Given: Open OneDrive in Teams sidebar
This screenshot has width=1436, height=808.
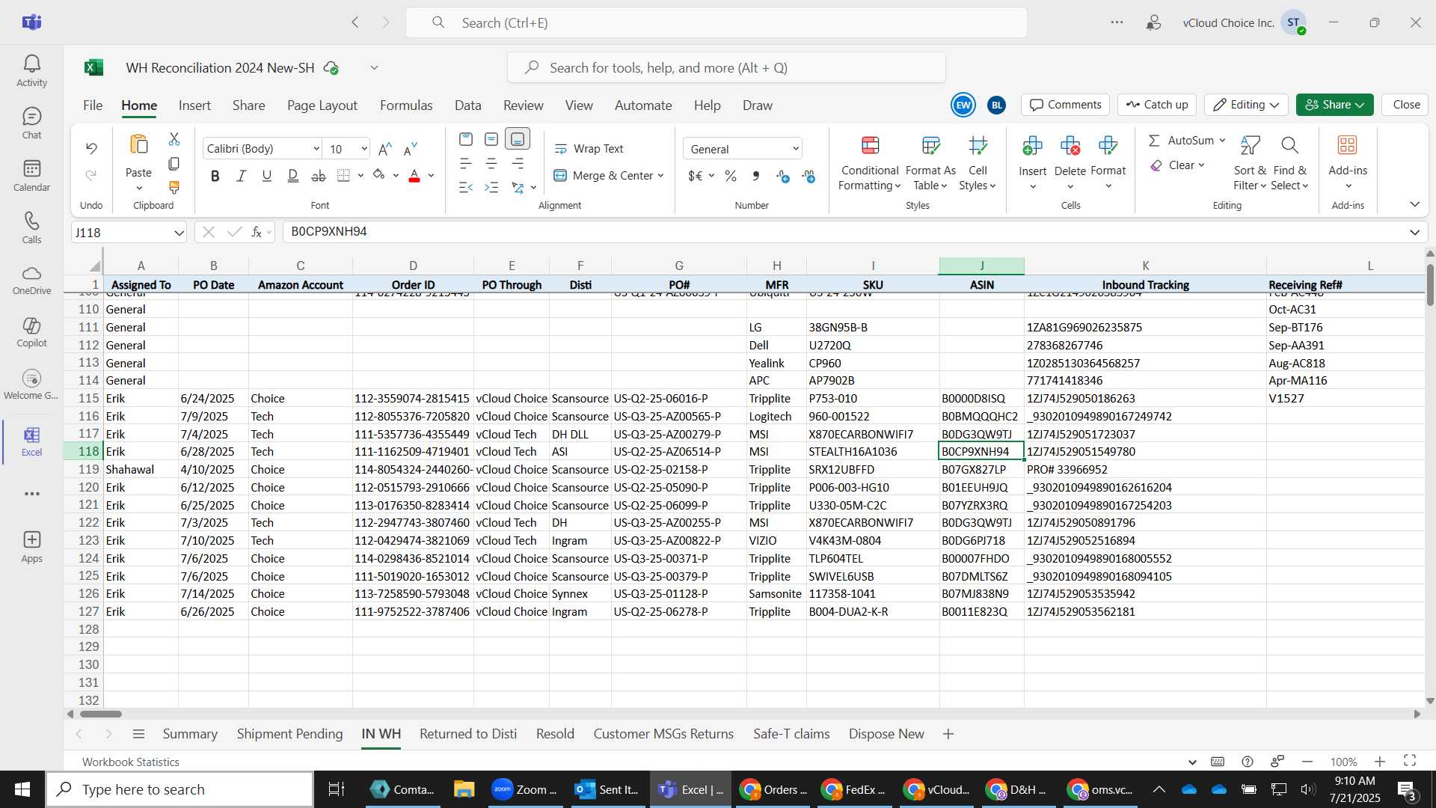Looking at the screenshot, I should tap(31, 281).
